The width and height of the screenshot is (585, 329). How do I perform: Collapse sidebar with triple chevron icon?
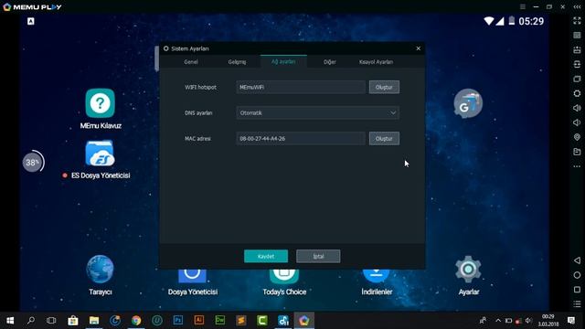pyautogui.click(x=577, y=6)
